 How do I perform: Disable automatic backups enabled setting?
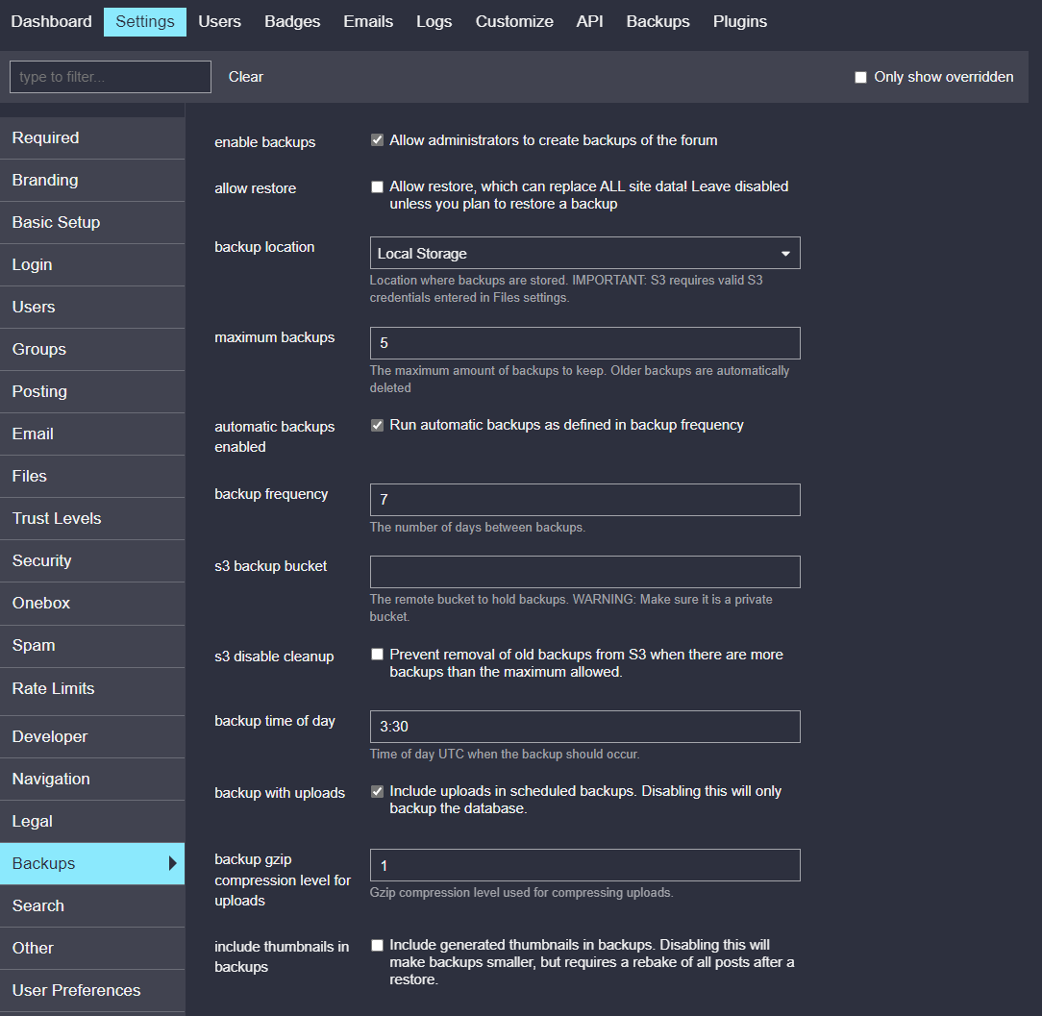coord(377,424)
